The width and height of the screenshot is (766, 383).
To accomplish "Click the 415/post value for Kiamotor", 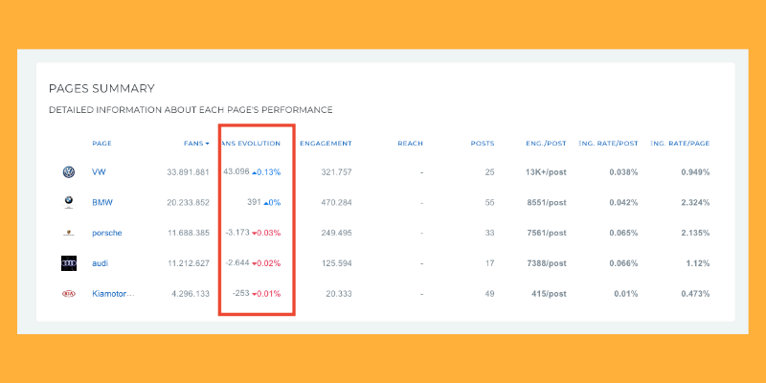I will point(549,294).
